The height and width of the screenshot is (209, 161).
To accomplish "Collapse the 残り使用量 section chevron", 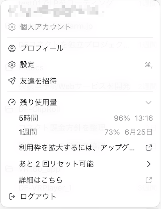I will coord(148,102).
